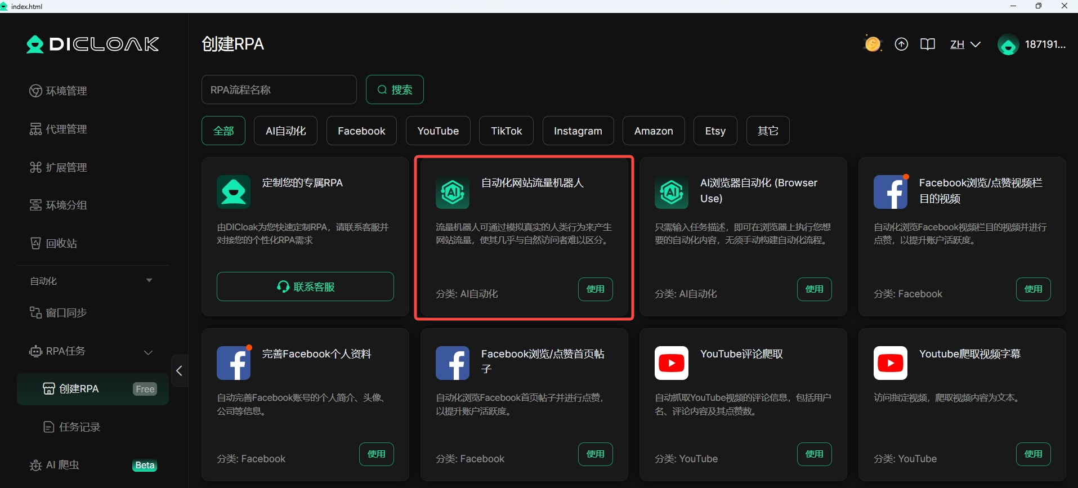Select the YouTube category tab
Screen dimensions: 1078x488
[438, 131]
